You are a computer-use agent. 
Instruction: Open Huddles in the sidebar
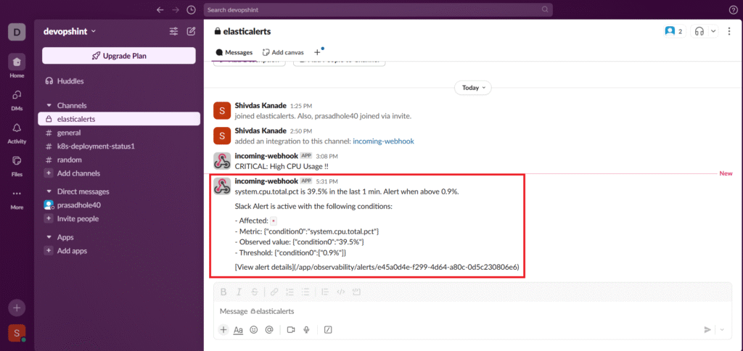tap(119, 81)
